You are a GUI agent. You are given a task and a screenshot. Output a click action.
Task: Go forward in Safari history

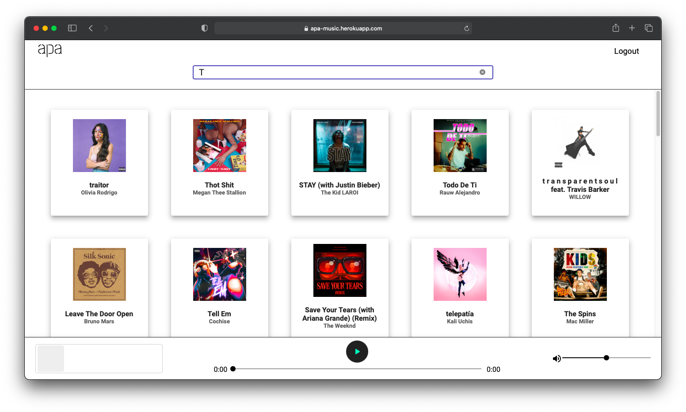(x=106, y=28)
